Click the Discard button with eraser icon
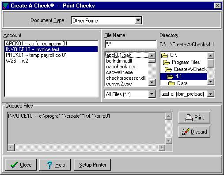This screenshot has height=175, width=224. 194,131
